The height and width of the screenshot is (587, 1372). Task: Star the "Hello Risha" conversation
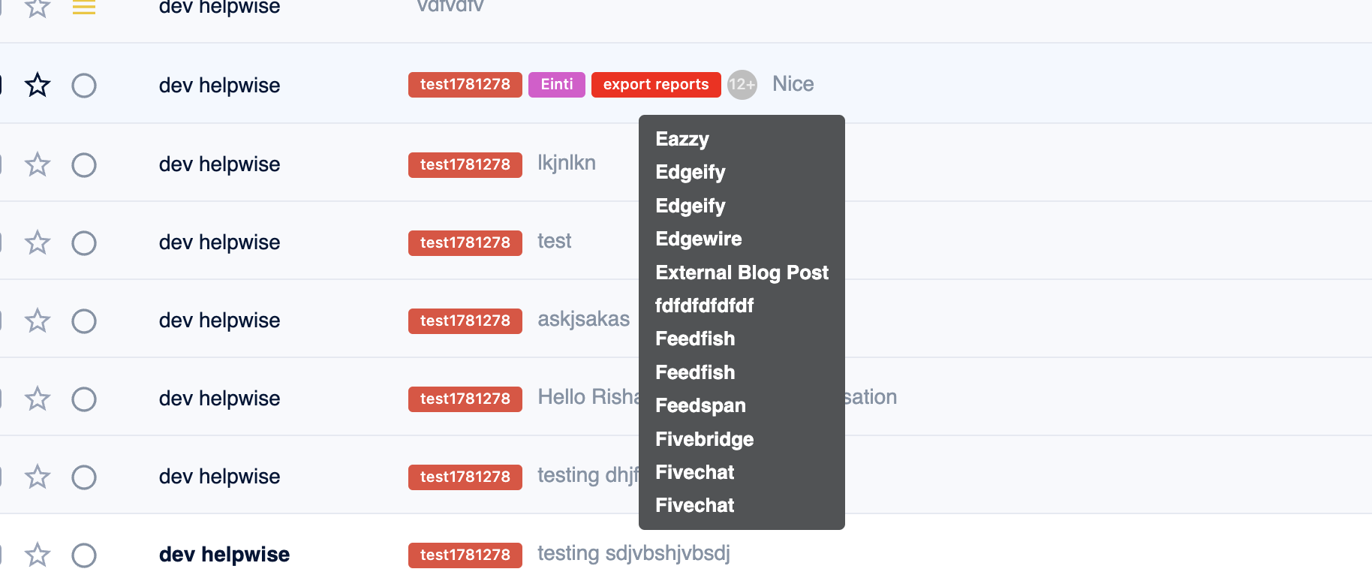click(x=38, y=399)
